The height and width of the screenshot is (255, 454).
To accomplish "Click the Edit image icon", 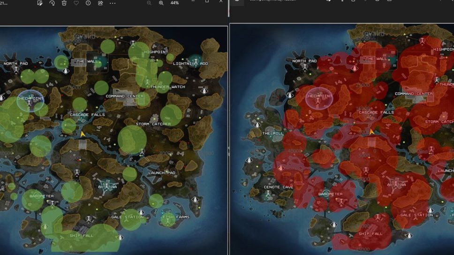I will [40, 3].
